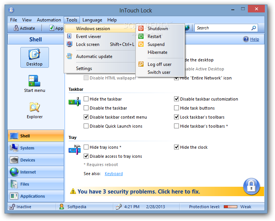Click the Tray section hammer icon
Screen dimensions: 275x221
75,150
